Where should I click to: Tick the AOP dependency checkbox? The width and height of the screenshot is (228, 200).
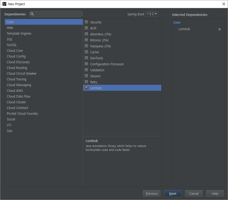[86, 28]
